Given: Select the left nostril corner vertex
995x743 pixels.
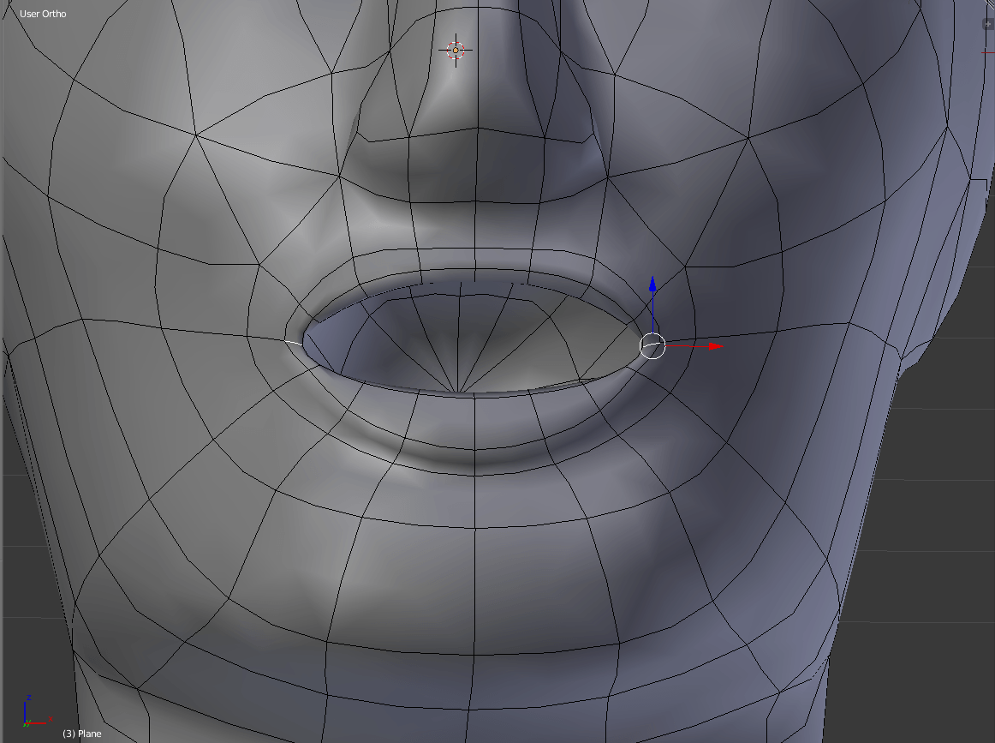Looking at the screenshot, I should (x=339, y=177).
